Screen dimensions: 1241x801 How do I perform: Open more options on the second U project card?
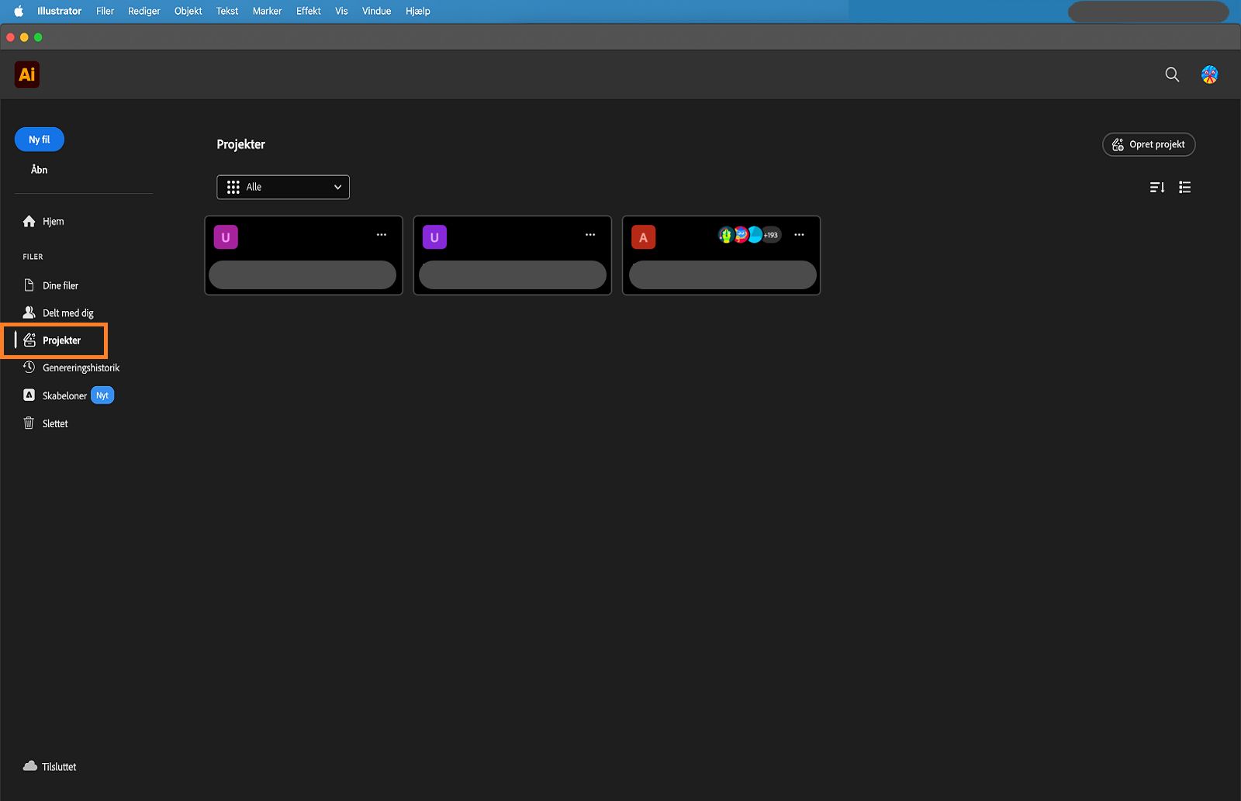590,235
